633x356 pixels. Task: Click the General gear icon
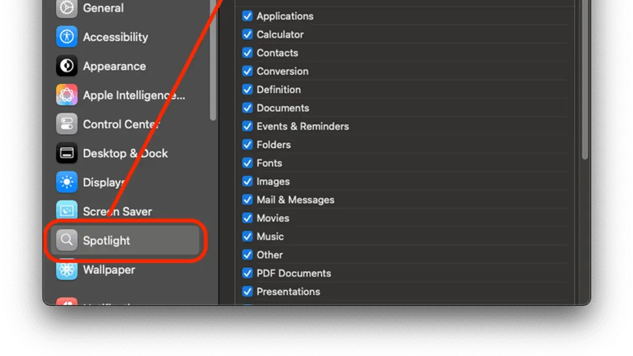[x=67, y=8]
